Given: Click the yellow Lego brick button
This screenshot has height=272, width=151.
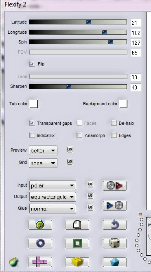Looking at the screenshot, I should click(x=77, y=262).
